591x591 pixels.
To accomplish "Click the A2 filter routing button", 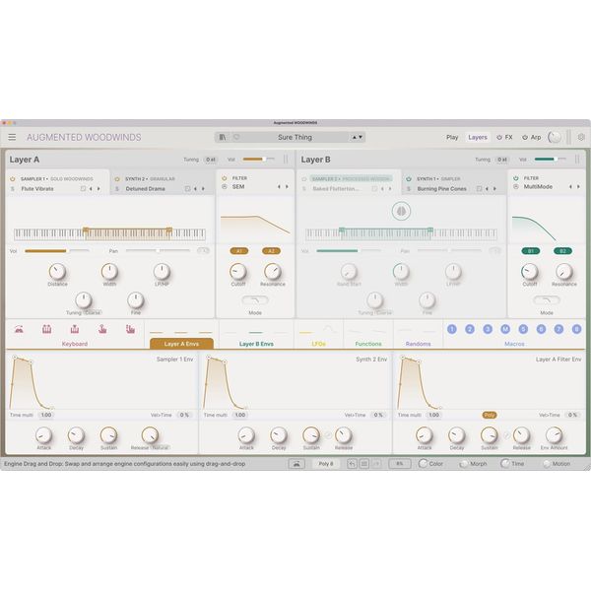I will pos(272,251).
